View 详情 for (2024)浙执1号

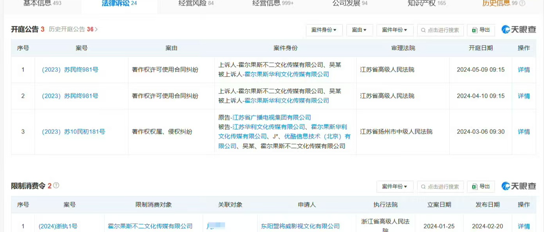[524, 226]
